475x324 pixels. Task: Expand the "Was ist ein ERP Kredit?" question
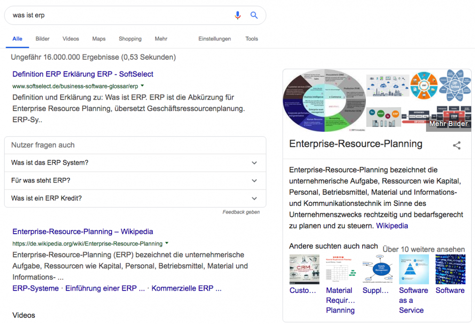tap(135, 198)
